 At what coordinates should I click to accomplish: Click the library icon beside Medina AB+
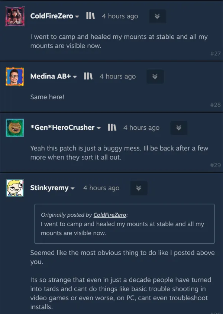[x=88, y=76]
